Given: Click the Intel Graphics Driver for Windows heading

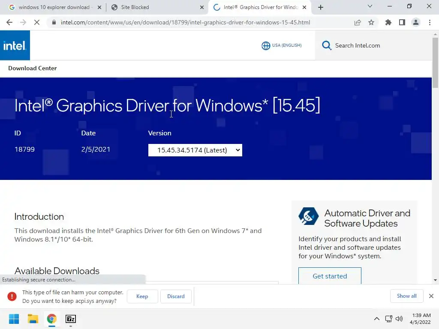Looking at the screenshot, I should click(x=167, y=105).
